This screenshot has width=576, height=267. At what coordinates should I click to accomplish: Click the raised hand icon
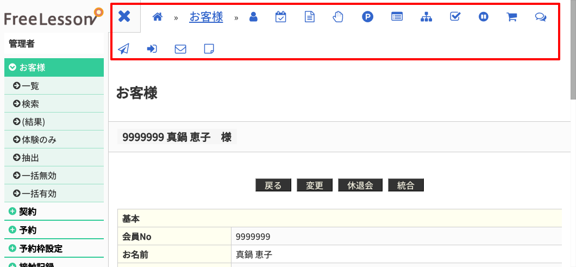coord(338,17)
